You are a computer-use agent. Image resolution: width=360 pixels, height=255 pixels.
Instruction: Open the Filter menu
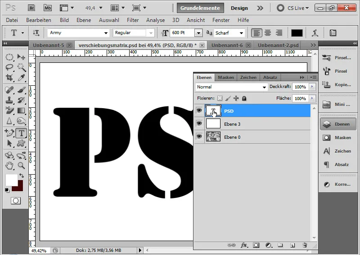coord(133,20)
